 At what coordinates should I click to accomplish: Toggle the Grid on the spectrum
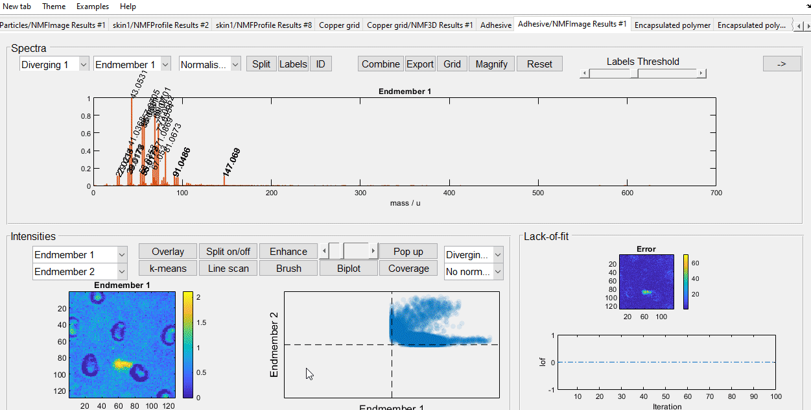[452, 64]
